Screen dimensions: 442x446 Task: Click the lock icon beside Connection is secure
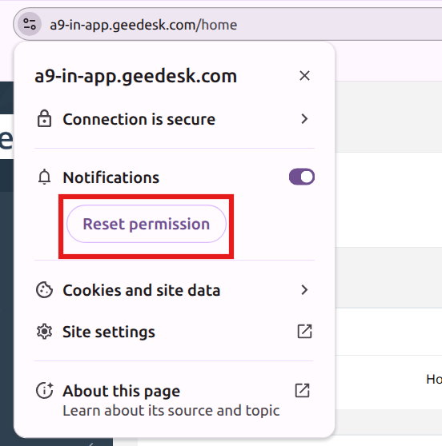pos(45,118)
